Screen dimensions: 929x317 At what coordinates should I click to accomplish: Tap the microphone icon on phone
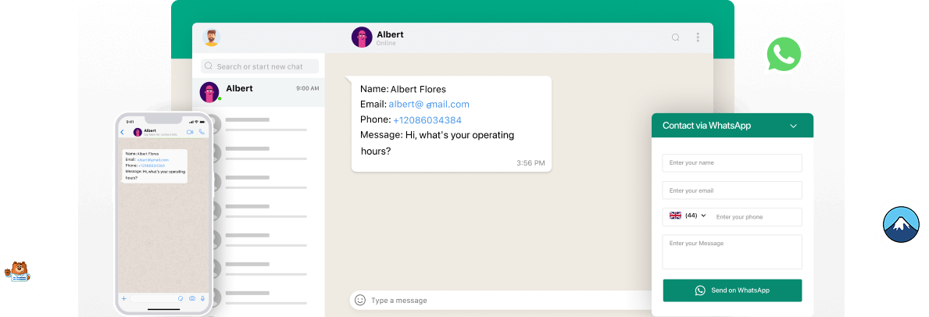202,298
